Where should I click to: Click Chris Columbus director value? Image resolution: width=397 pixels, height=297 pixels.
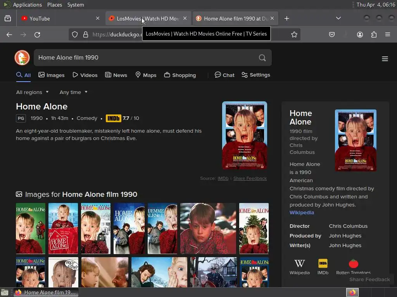point(348,226)
